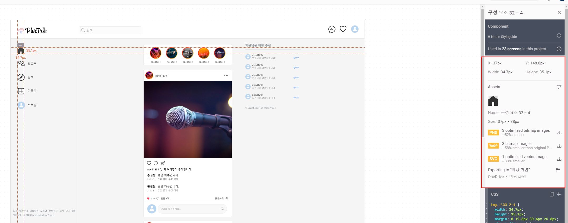
Task: Open the post's three-dot options menu
Action: click(x=226, y=75)
